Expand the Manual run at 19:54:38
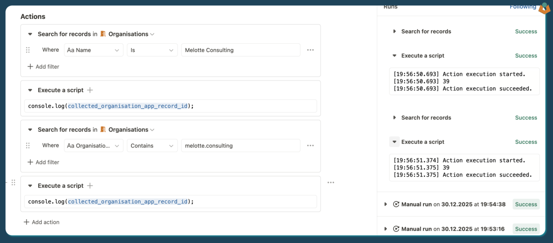 click(x=386, y=204)
